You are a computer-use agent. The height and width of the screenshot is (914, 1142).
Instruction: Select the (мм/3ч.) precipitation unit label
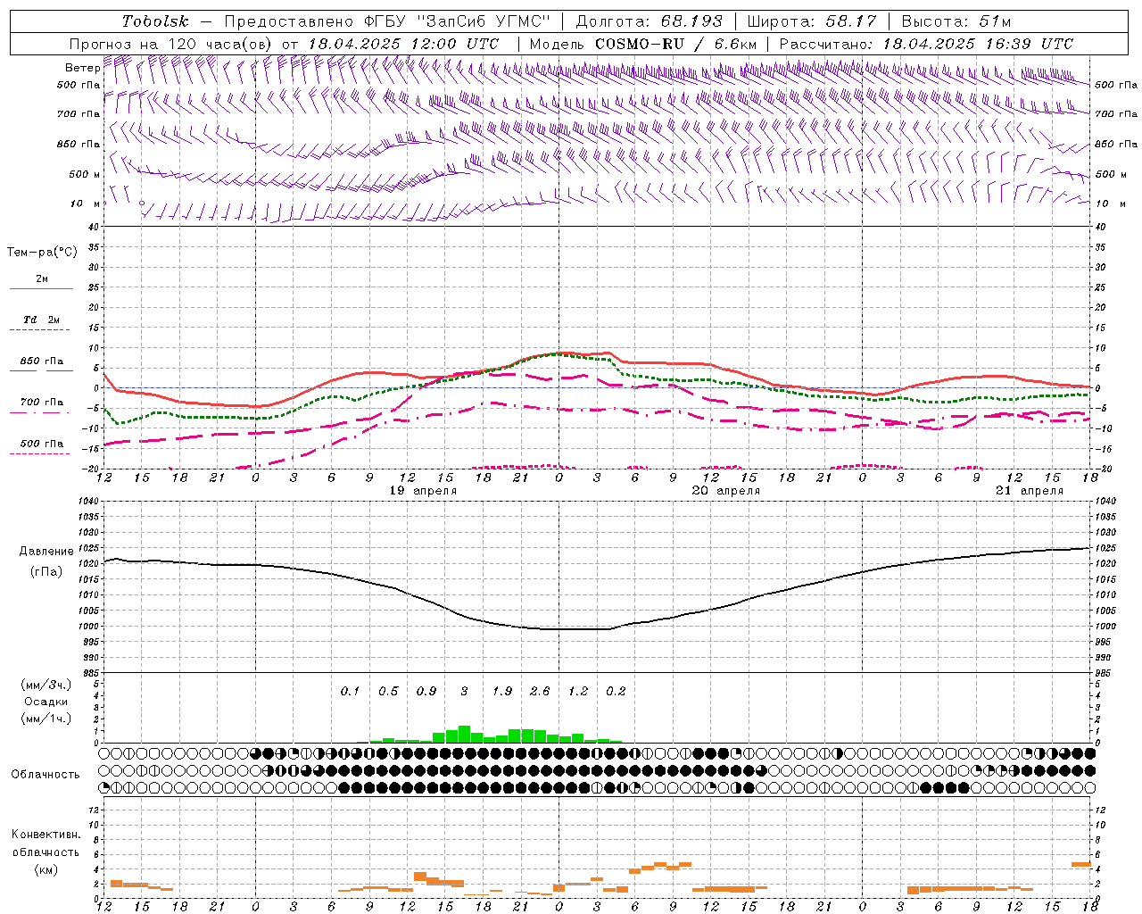coord(46,685)
